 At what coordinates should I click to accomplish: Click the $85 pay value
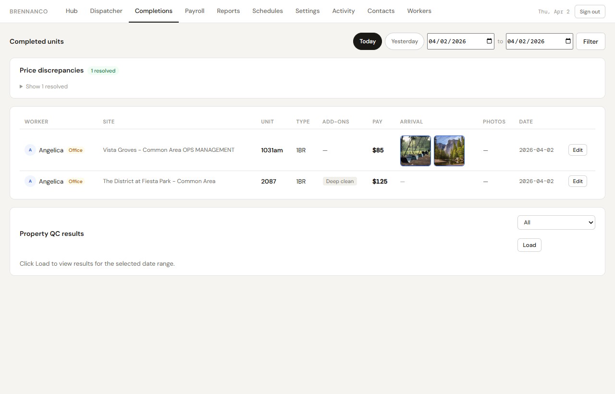378,150
